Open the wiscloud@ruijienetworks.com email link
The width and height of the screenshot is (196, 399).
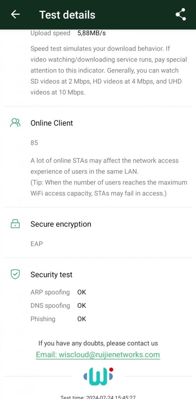click(98, 355)
